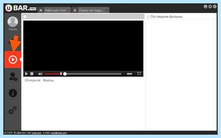Click the Последние фильмы header
Screen dimensions: 221x138
(x=166, y=17)
